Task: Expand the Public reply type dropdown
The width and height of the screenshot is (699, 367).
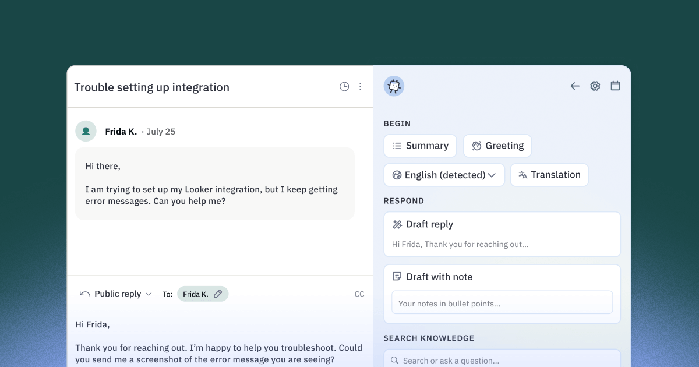Action: point(116,294)
